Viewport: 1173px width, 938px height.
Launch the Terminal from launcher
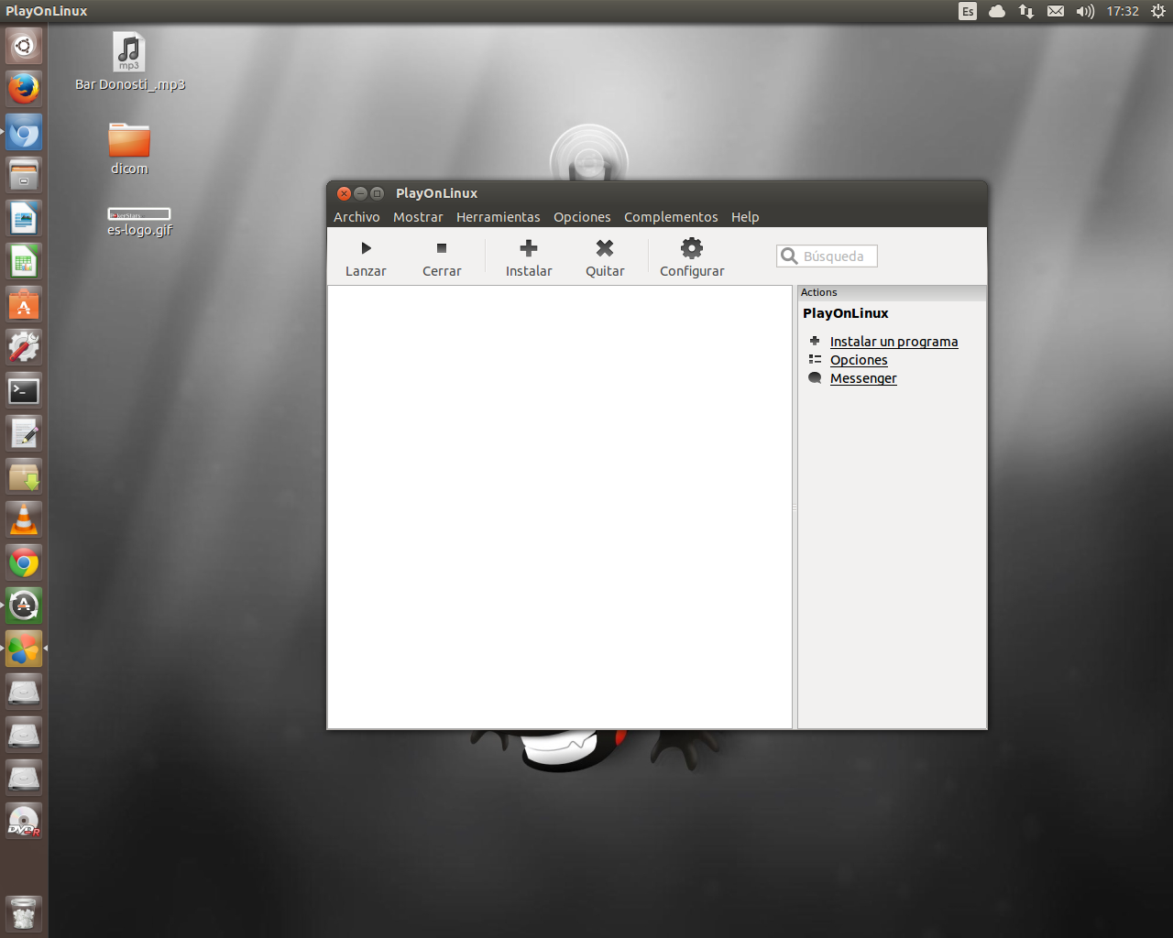pyautogui.click(x=24, y=390)
